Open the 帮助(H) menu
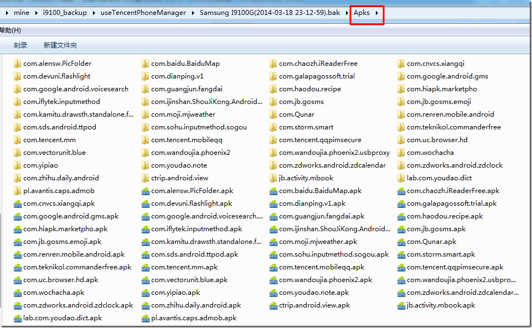The width and height of the screenshot is (532, 328). coord(11,30)
